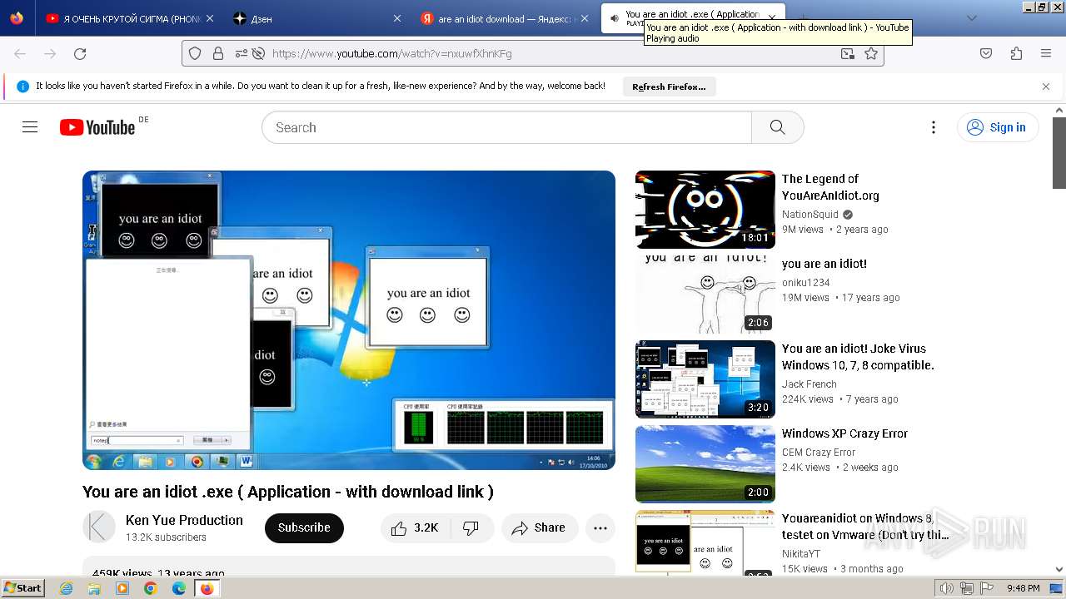Click the YouTube URL in address bar

point(391,53)
